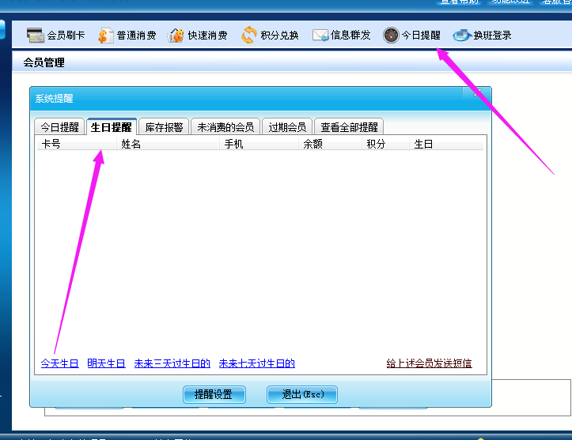Select the 查看全部提醒 tab
Viewport: 572px width, 440px height.
coord(349,127)
